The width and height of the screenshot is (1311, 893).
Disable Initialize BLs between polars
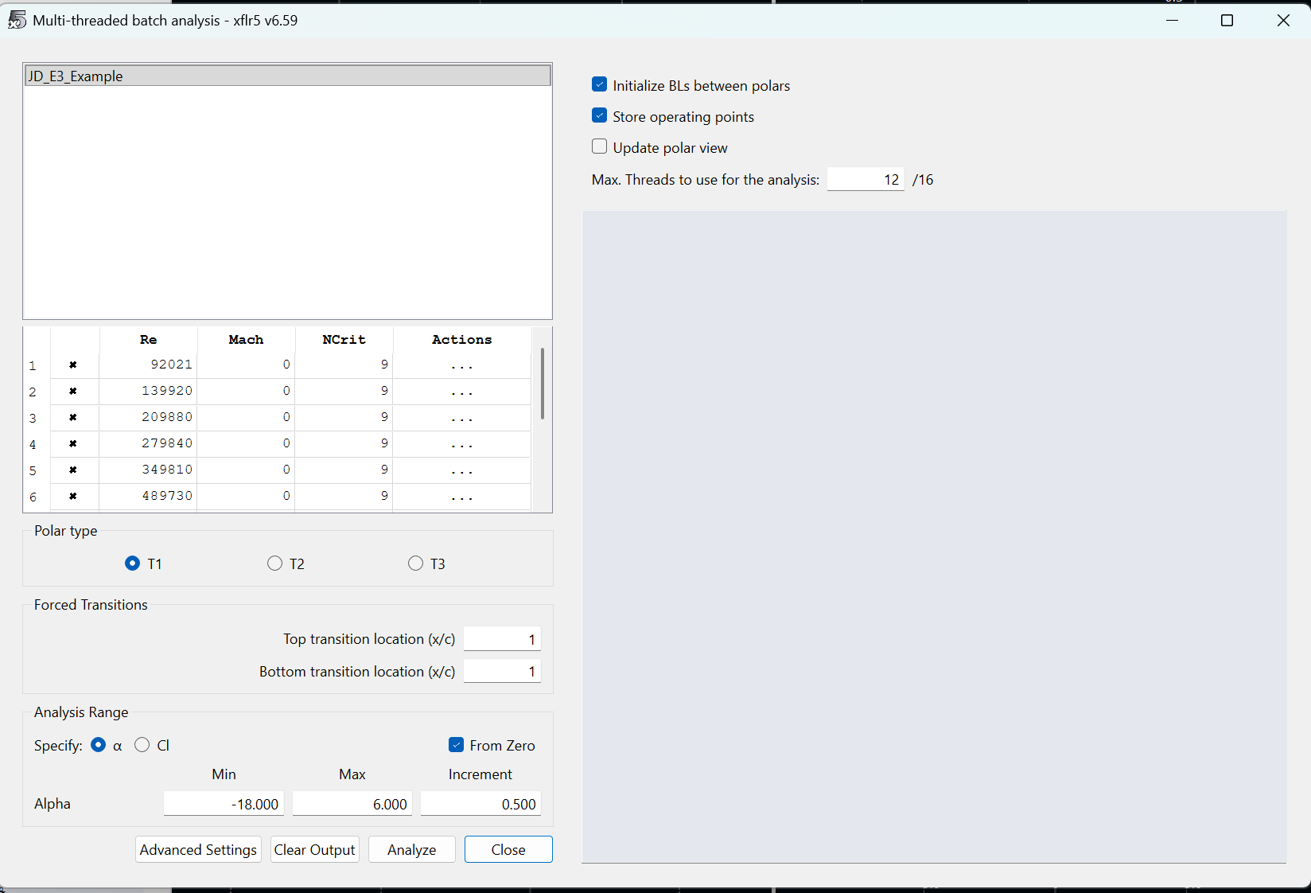pos(600,84)
